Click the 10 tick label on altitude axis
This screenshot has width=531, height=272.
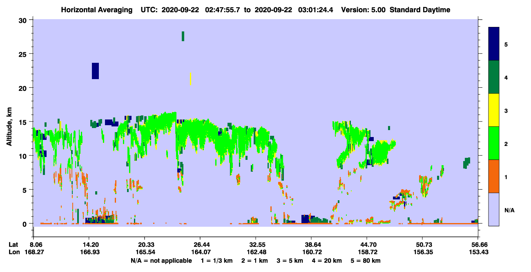[x=24, y=156]
